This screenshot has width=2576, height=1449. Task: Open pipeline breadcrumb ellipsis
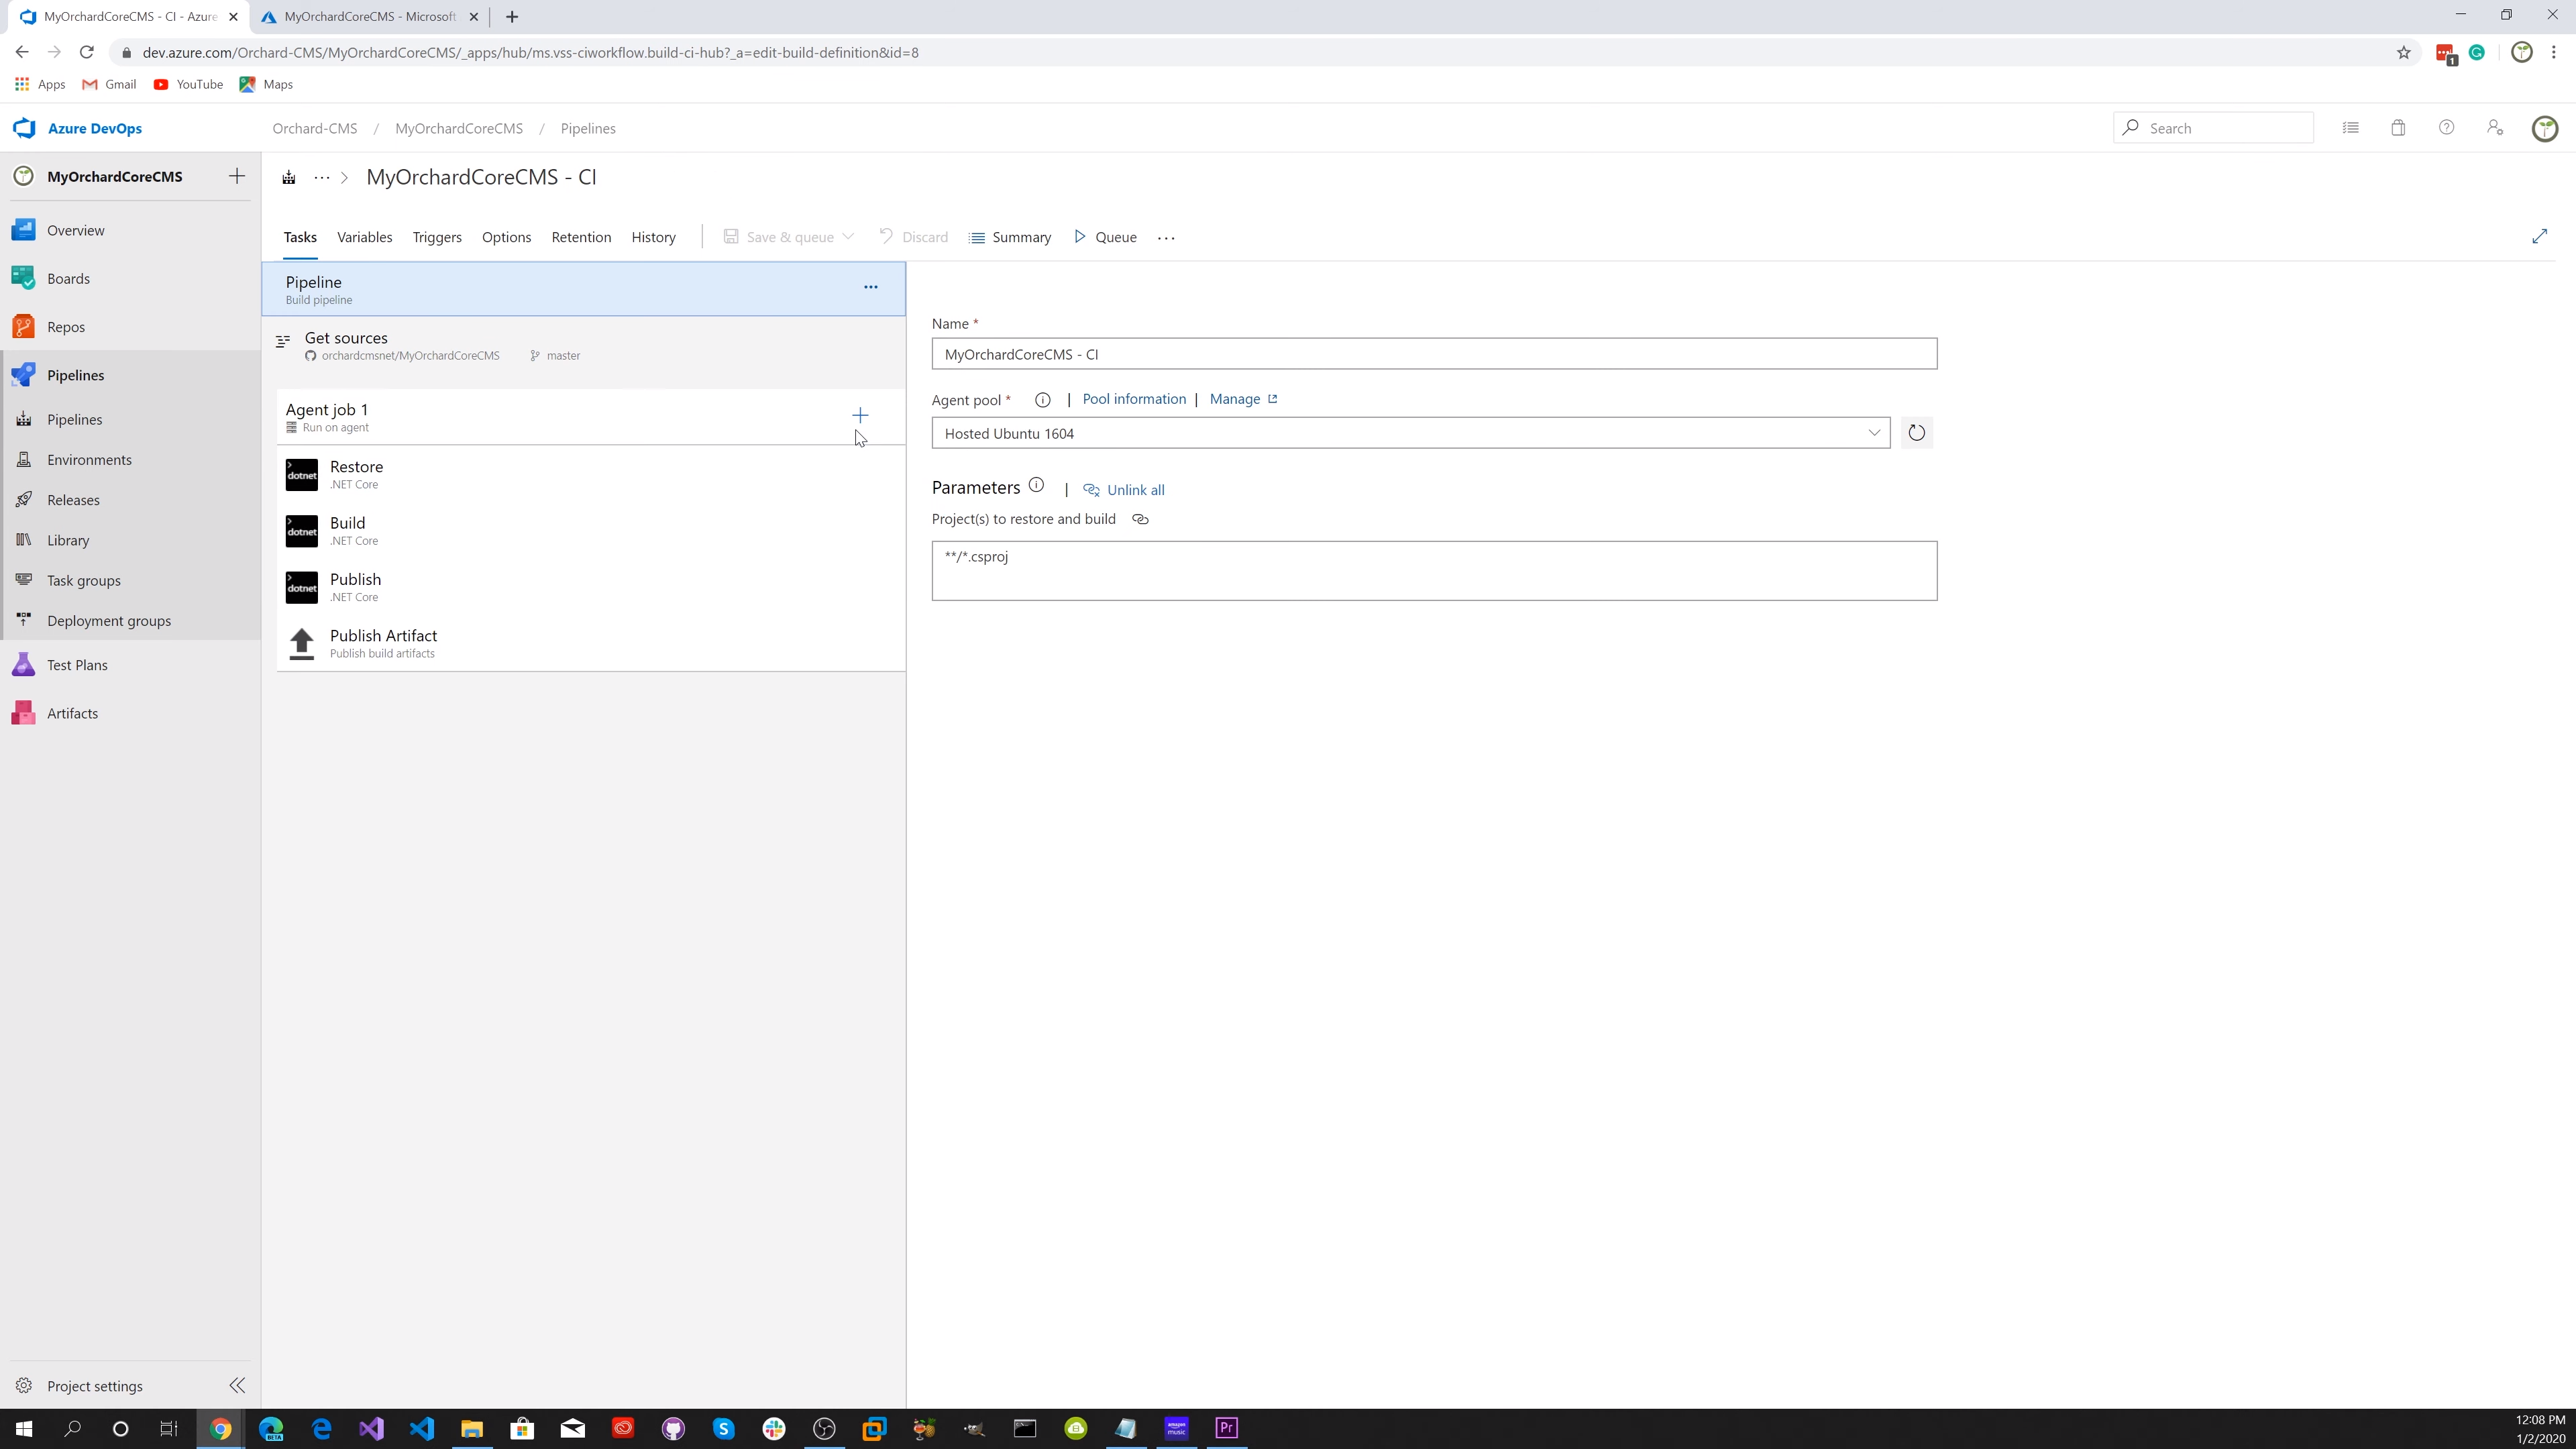(321, 177)
